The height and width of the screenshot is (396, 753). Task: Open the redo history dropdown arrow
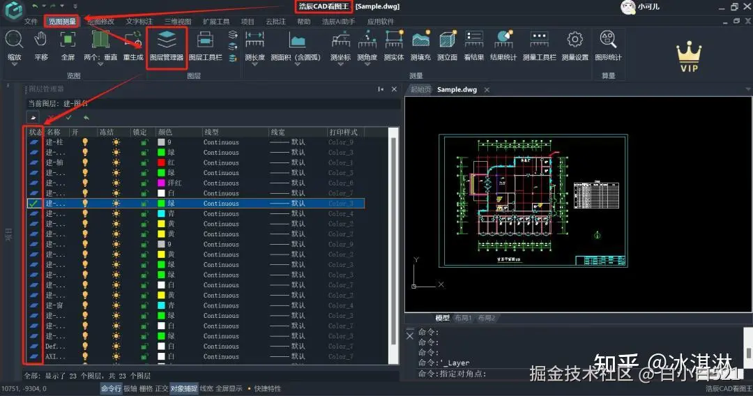pyautogui.click(x=62, y=6)
